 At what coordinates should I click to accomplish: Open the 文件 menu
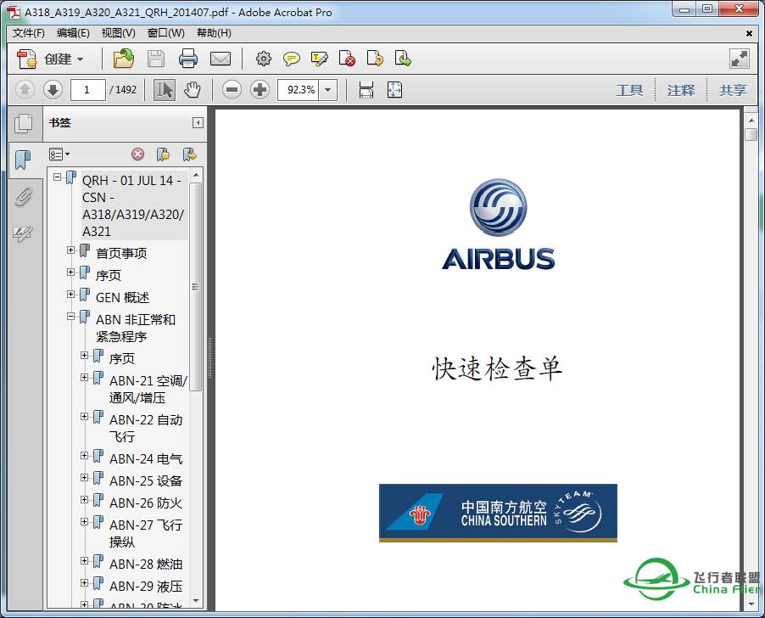pyautogui.click(x=27, y=32)
